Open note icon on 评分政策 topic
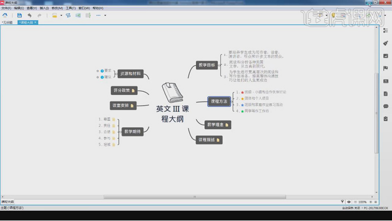 point(133,90)
